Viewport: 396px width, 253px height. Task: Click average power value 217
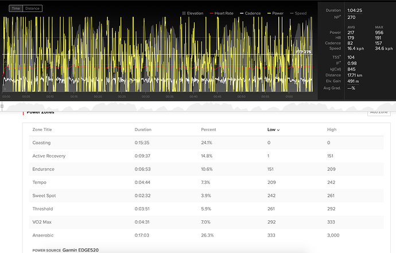click(x=351, y=33)
